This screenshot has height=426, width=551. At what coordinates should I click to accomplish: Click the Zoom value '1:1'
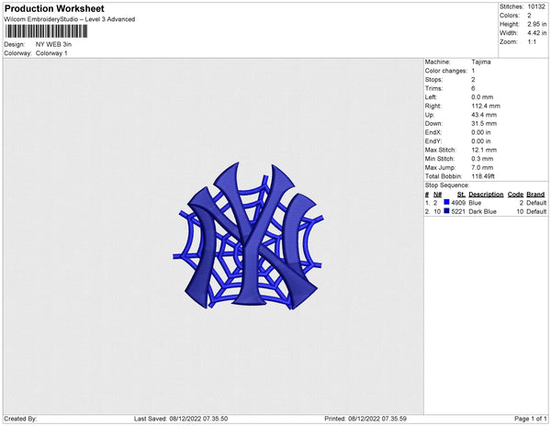click(x=532, y=42)
